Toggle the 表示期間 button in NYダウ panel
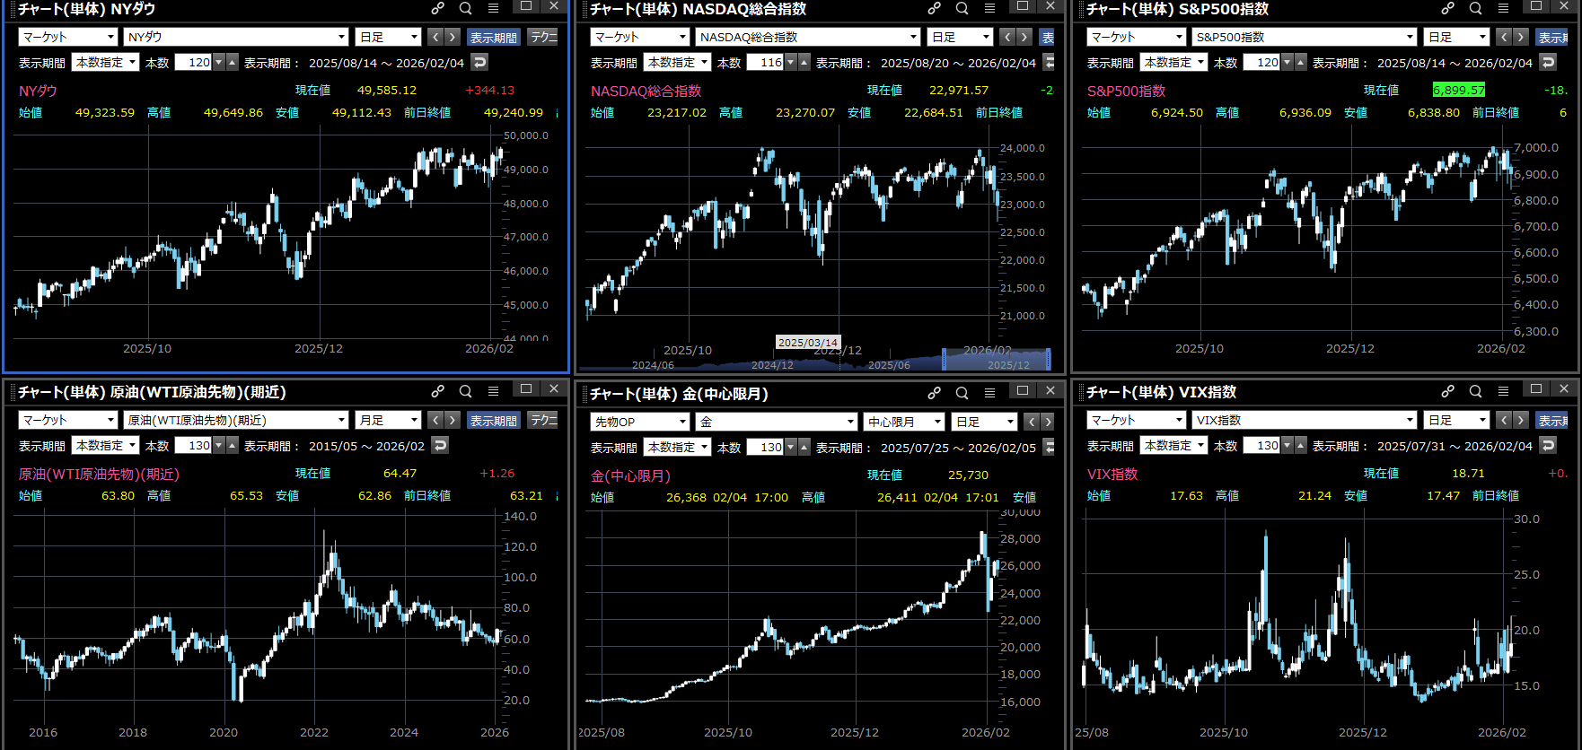This screenshot has height=750, width=1582. (493, 37)
